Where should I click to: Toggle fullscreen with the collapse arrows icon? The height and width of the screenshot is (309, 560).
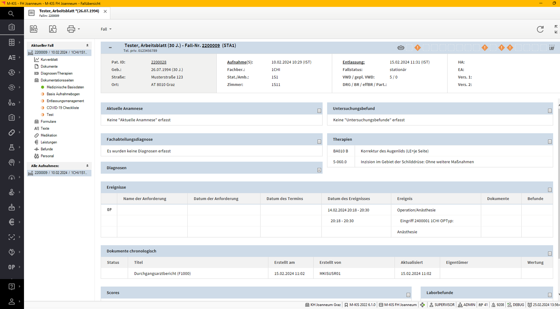[556, 29]
